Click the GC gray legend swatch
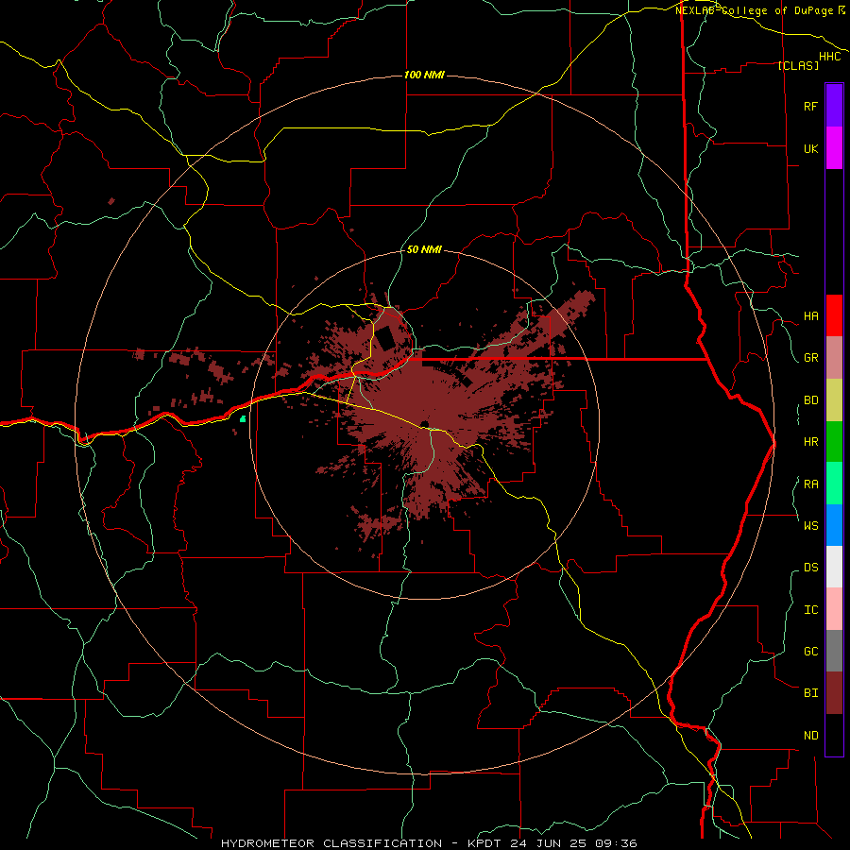 click(x=834, y=651)
